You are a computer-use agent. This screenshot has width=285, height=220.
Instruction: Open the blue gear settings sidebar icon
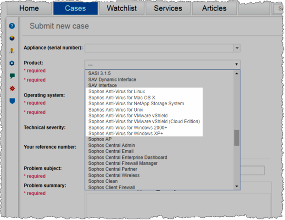tap(12, 63)
